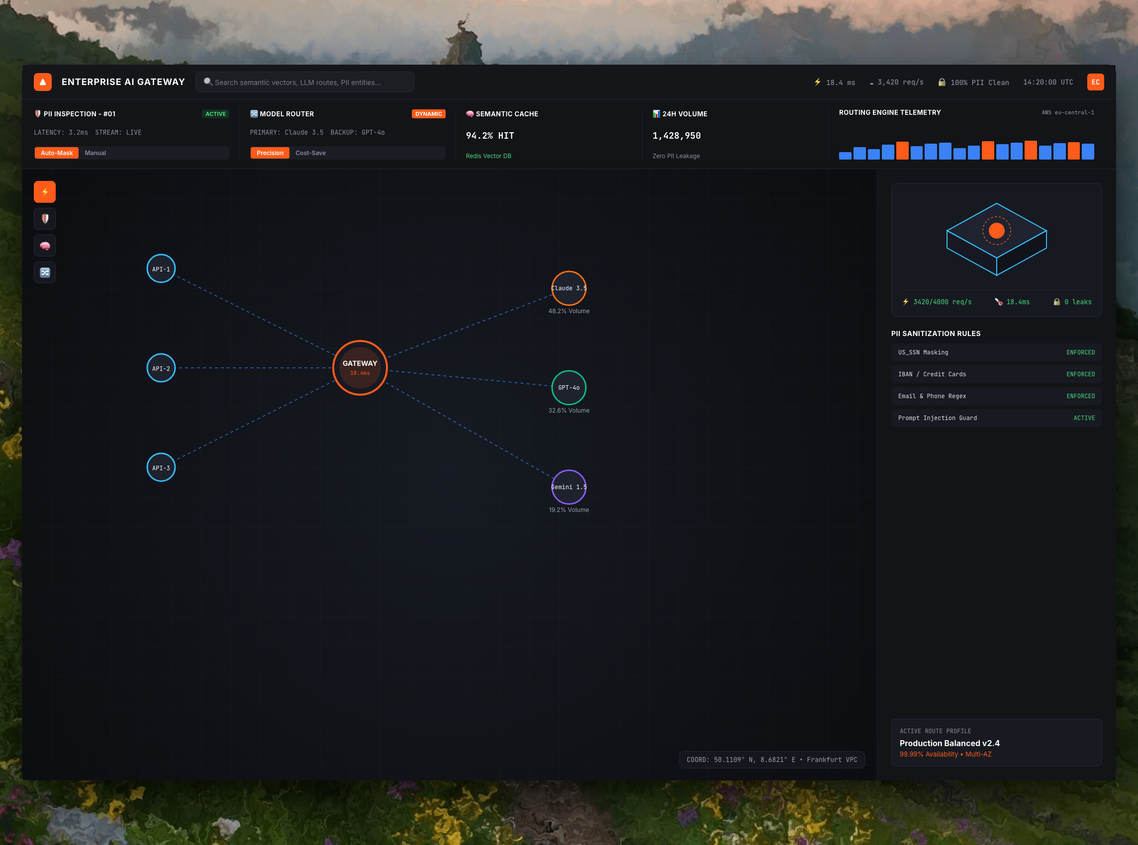Image resolution: width=1138 pixels, height=845 pixels.
Task: Click the central GATEWAY node
Action: [x=360, y=368]
